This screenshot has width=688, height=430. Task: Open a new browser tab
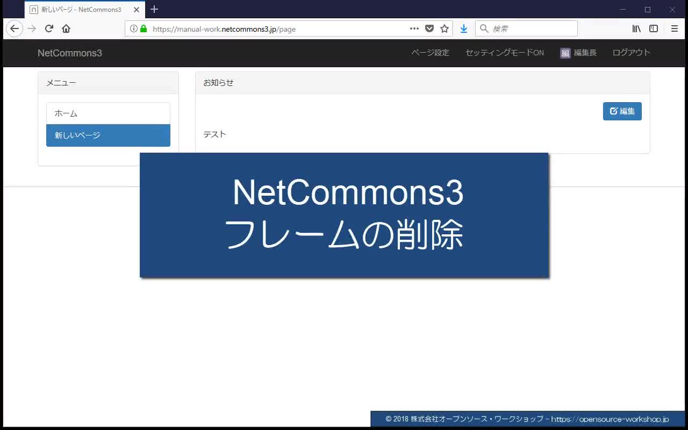(154, 9)
